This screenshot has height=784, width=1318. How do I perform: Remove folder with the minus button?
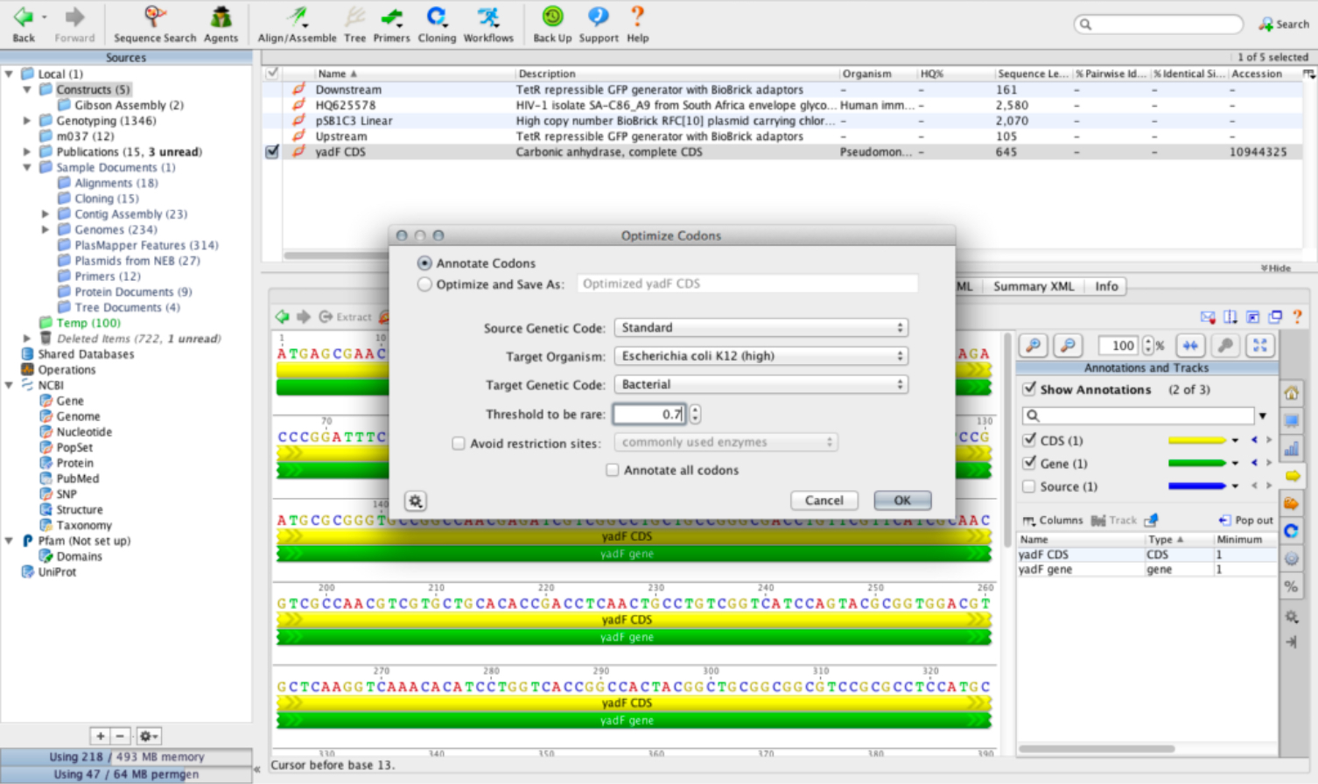point(121,736)
